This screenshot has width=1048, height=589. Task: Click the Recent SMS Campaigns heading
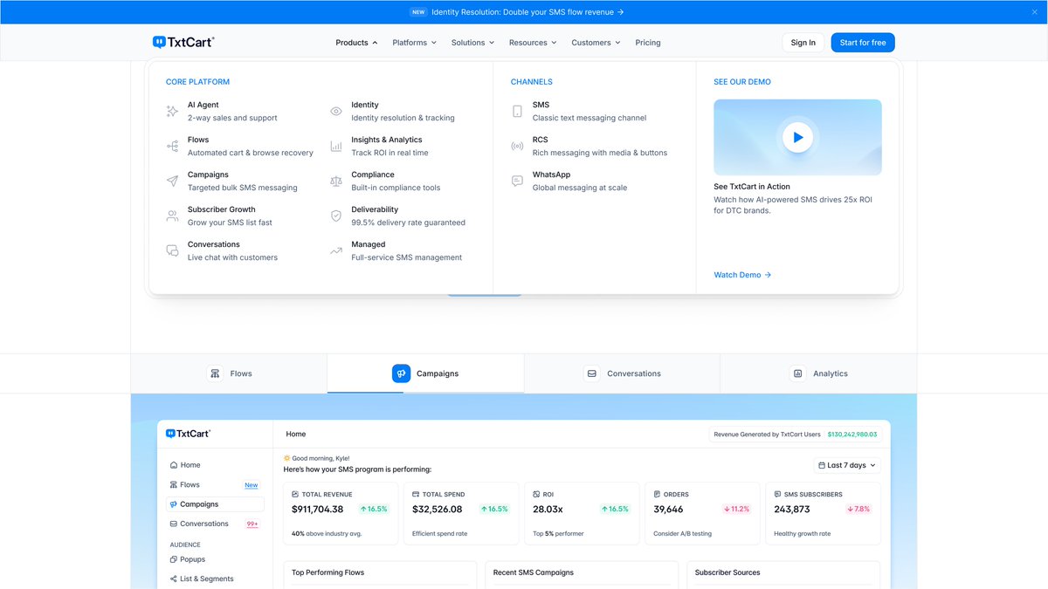click(534, 572)
